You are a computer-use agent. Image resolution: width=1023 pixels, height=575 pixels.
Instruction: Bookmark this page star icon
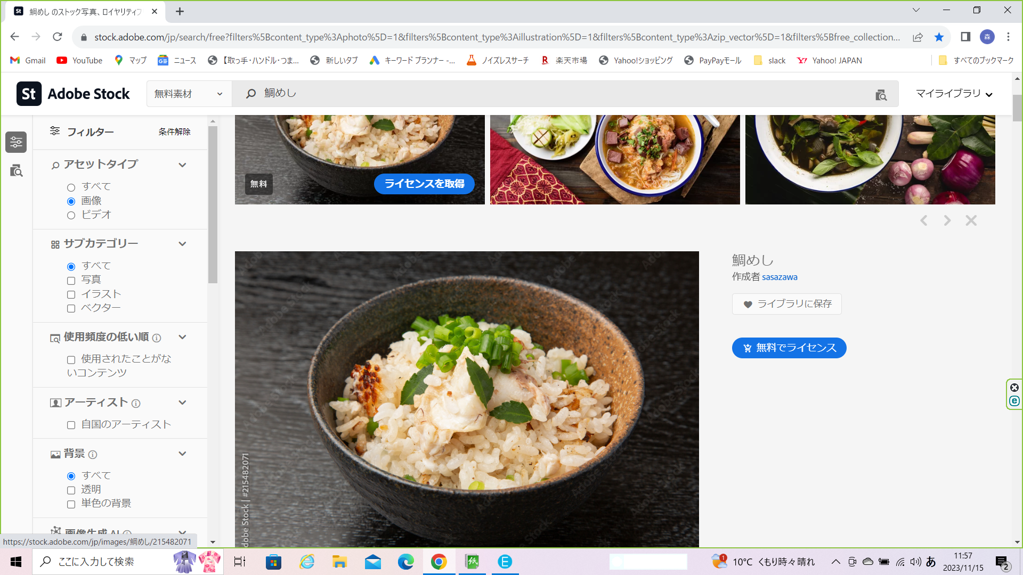click(x=939, y=37)
